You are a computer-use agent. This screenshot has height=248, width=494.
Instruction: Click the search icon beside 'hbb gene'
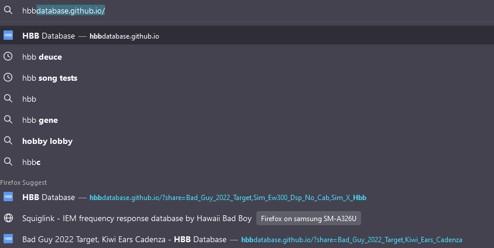coord(8,119)
